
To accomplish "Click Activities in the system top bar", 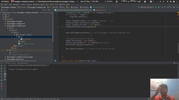I will (5, 2).
